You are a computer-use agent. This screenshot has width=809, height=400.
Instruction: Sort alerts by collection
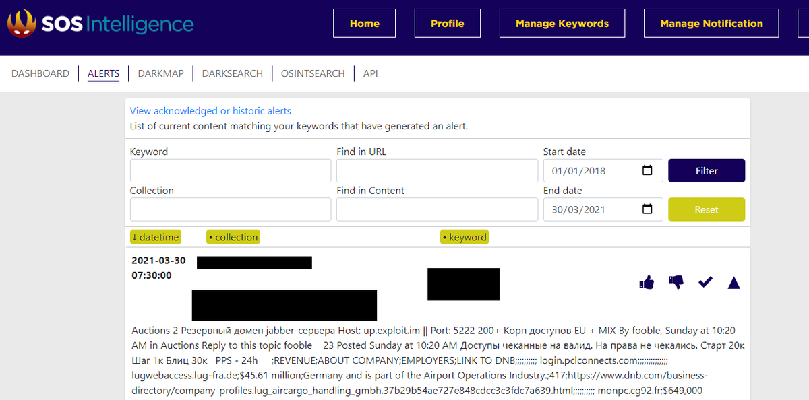[233, 237]
